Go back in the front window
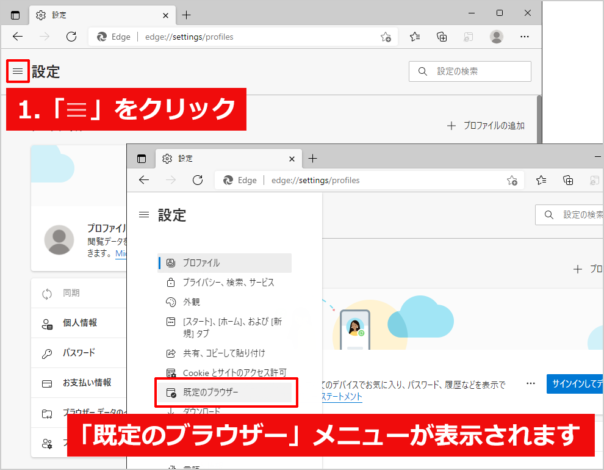This screenshot has height=470, width=604. coord(144,180)
